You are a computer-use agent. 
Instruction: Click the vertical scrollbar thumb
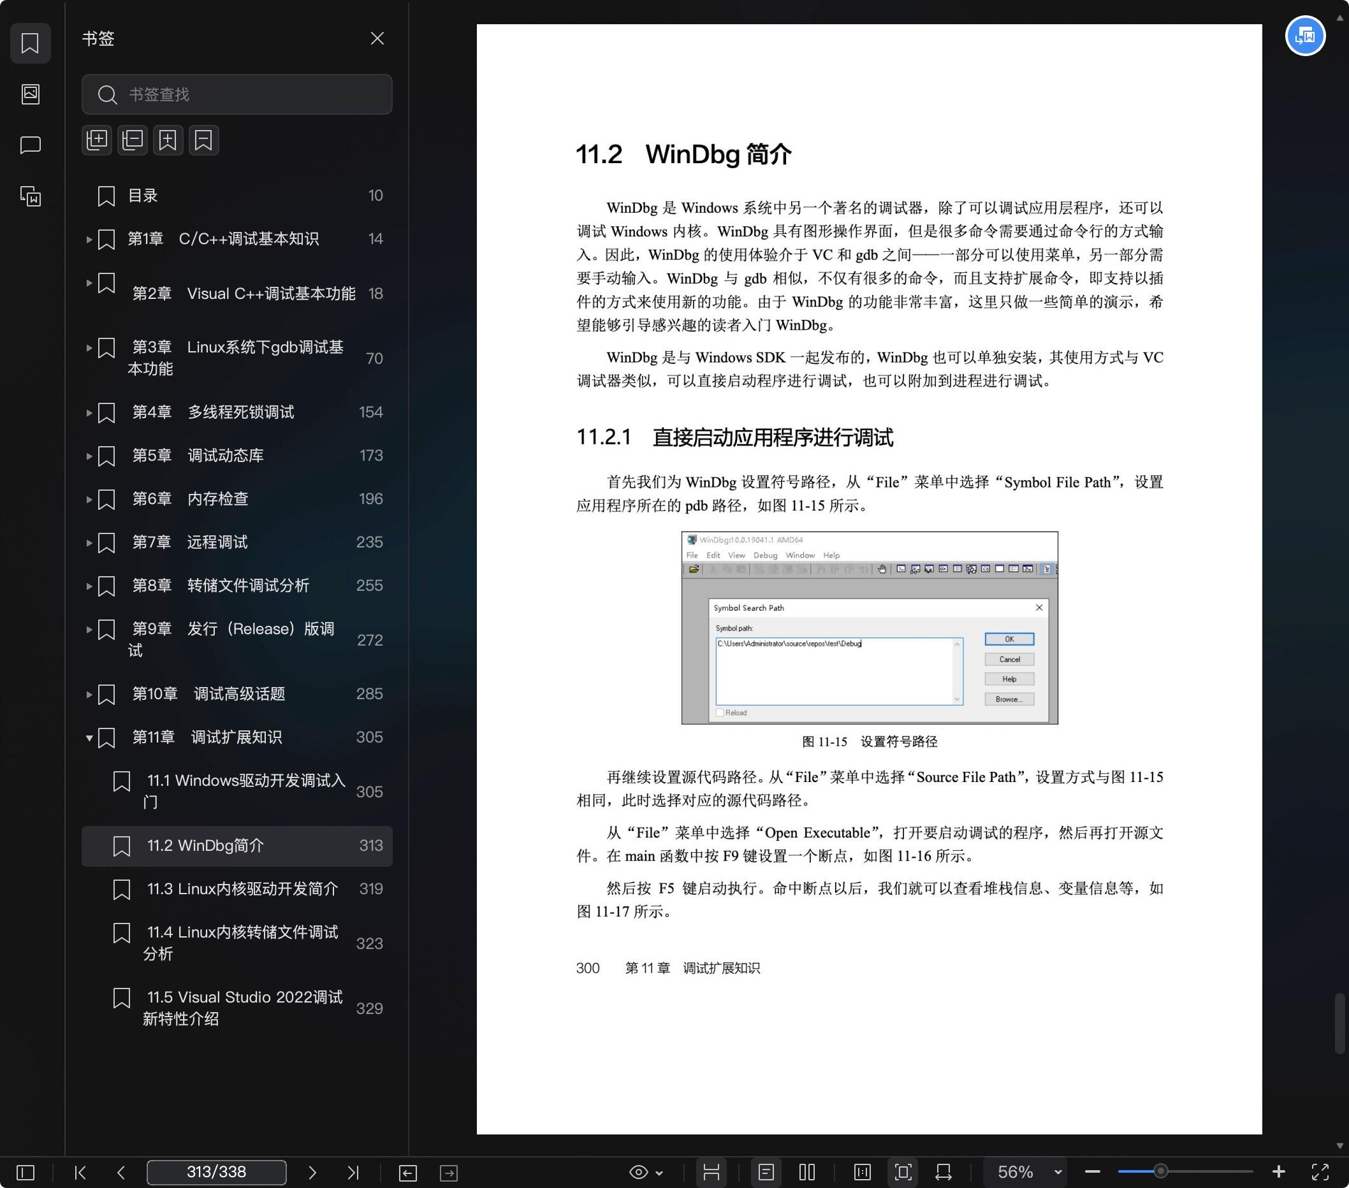click(1340, 1024)
